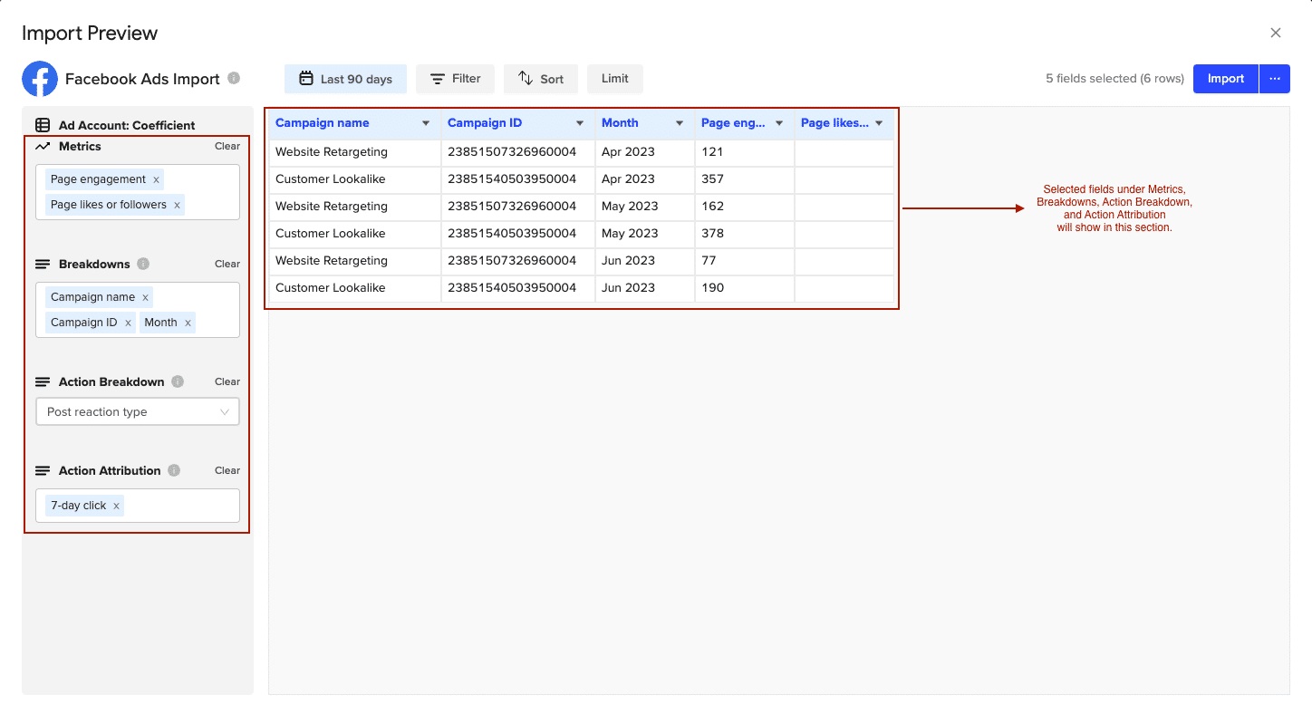Viewport: 1312px width, 714px height.
Task: Click the blue Import button
Action: click(1225, 79)
